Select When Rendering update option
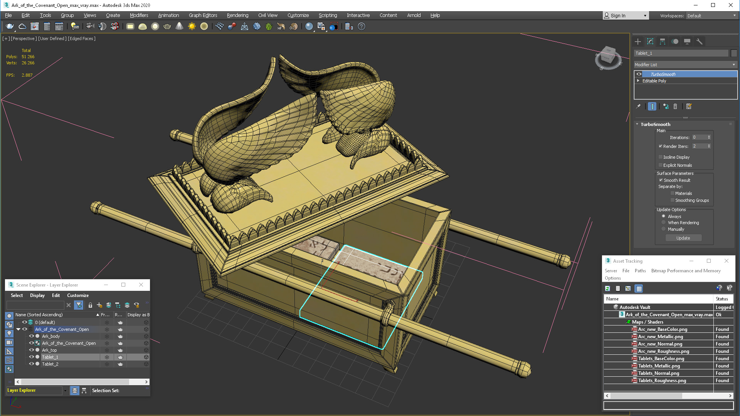This screenshot has height=416, width=740. [x=664, y=223]
